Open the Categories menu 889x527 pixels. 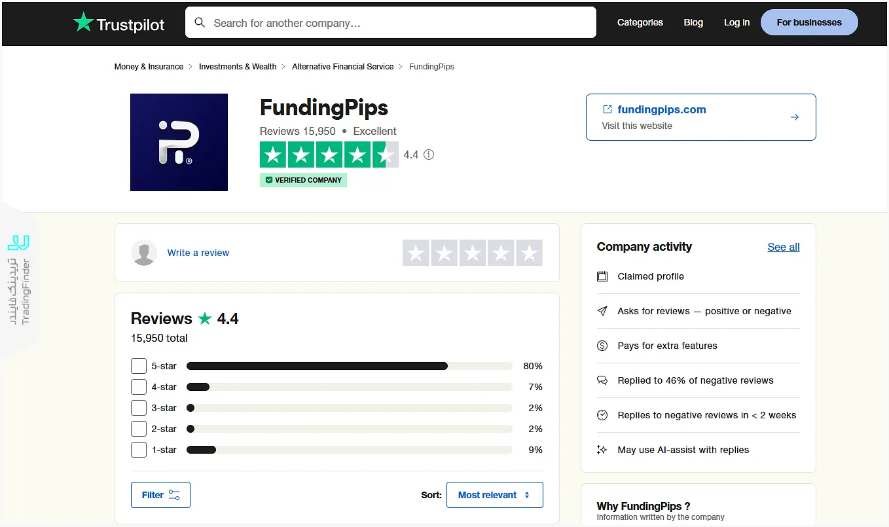click(640, 22)
